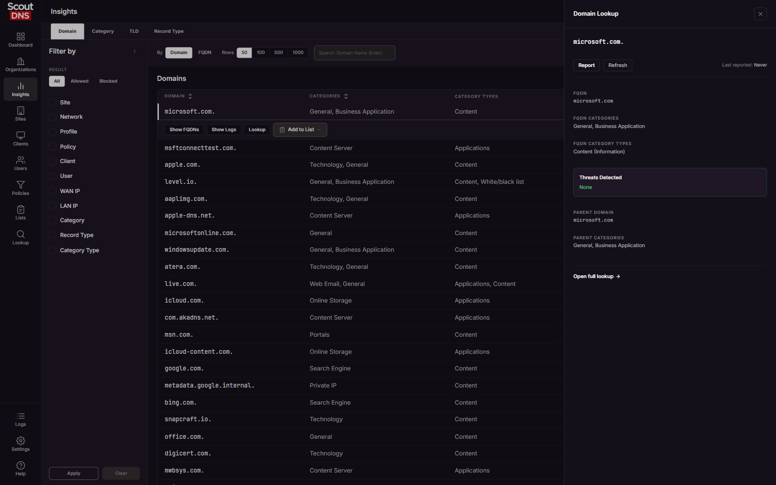Sort the table by Domain column

click(178, 96)
